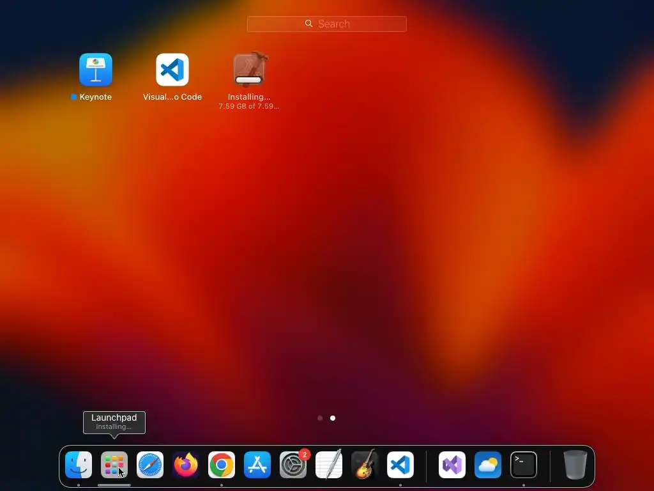Screen dimensions: 654x491
Task: Click the "Visual...o Code" label
Action: click(172, 97)
